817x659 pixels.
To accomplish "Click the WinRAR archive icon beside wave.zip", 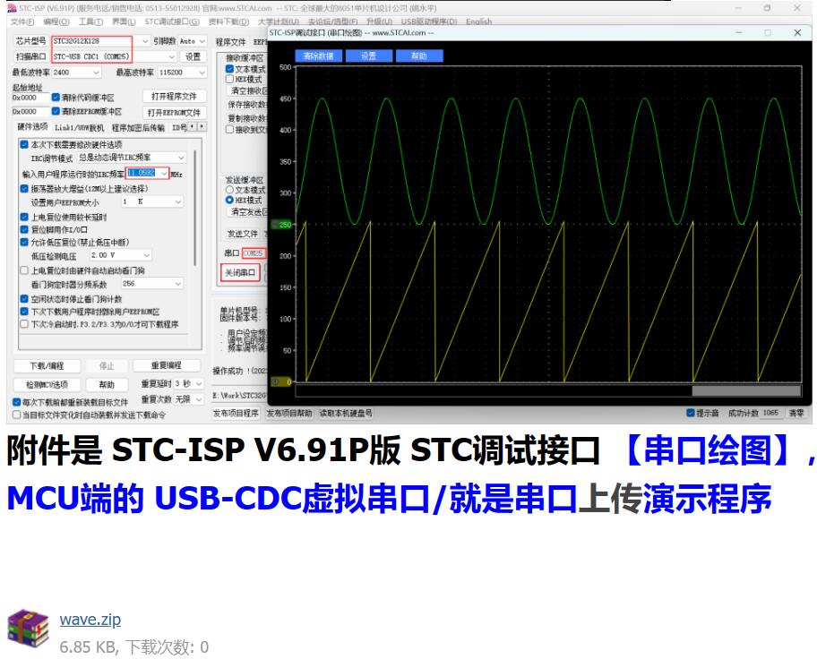I will pos(28,629).
